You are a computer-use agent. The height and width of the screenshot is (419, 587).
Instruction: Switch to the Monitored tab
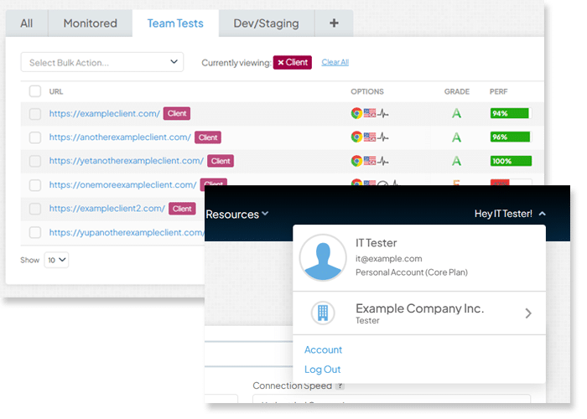click(x=91, y=23)
